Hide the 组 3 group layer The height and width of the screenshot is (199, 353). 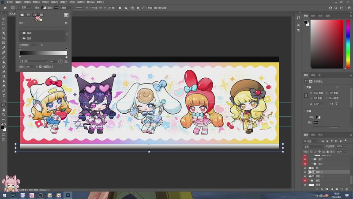tap(305, 164)
